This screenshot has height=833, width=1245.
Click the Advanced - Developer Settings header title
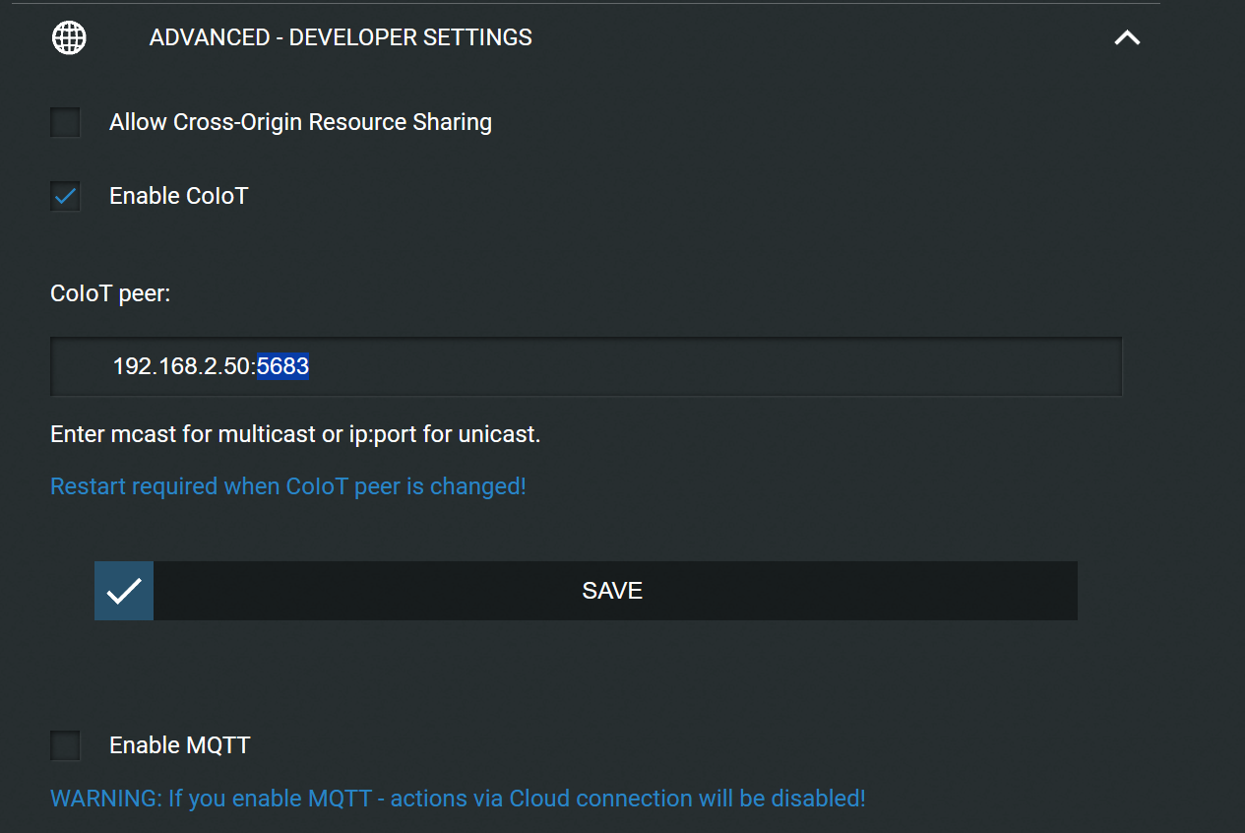point(341,37)
